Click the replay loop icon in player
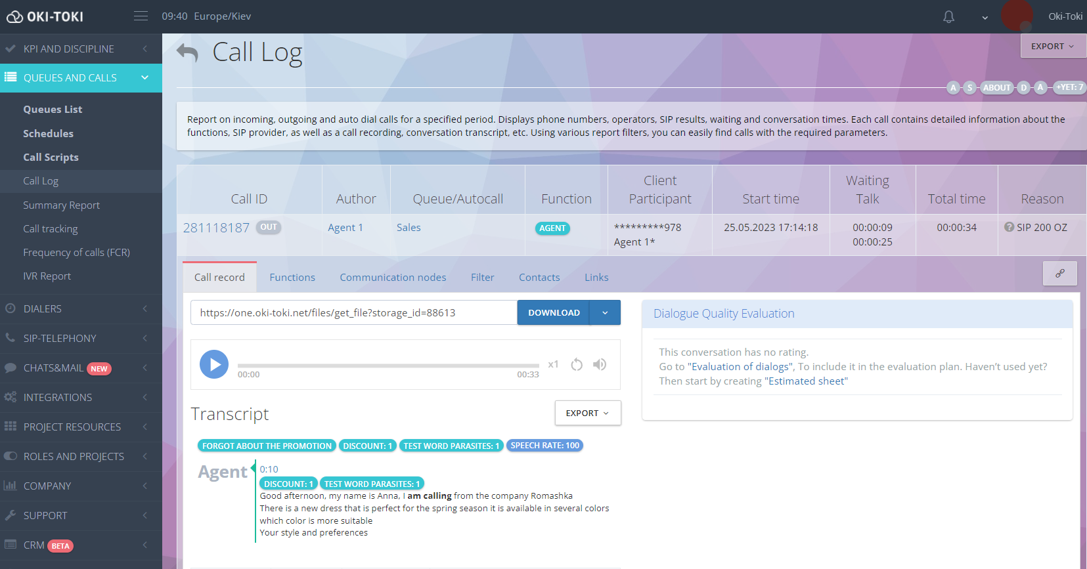Screen dimensions: 1087x569 (x=577, y=364)
